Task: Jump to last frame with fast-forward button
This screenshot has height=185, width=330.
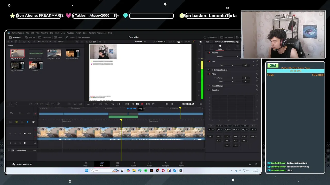Action: click(x=148, y=104)
